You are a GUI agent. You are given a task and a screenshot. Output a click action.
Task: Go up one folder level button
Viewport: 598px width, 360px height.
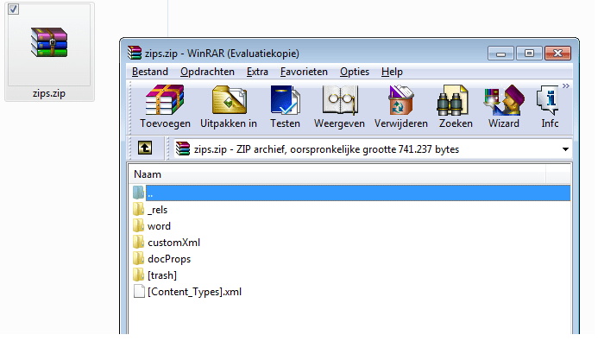(145, 148)
